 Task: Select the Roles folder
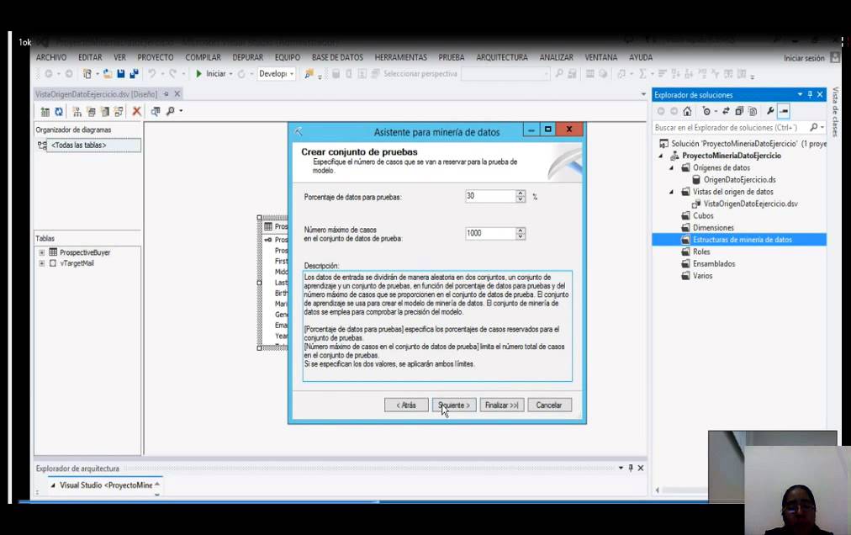701,252
